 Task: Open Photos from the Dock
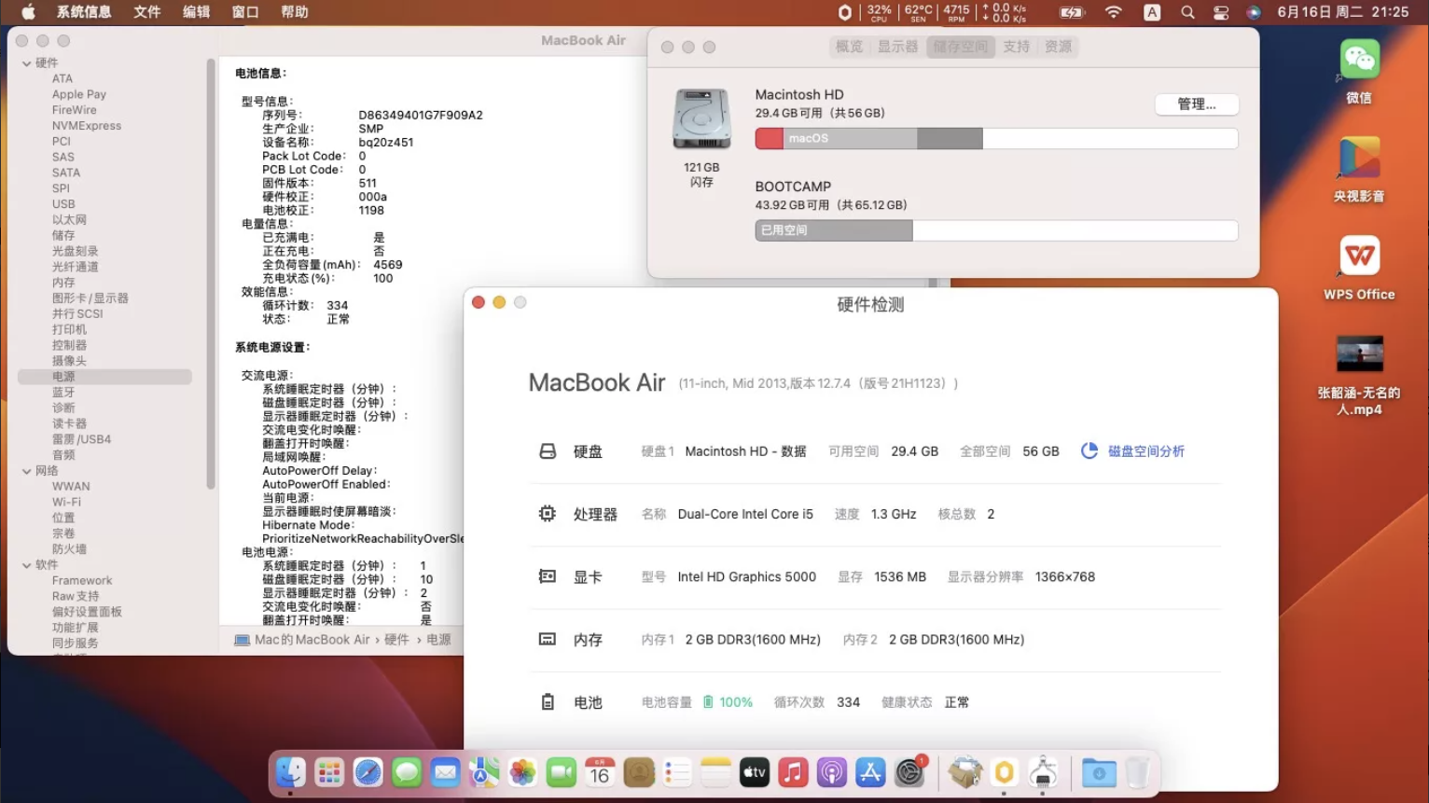(522, 772)
